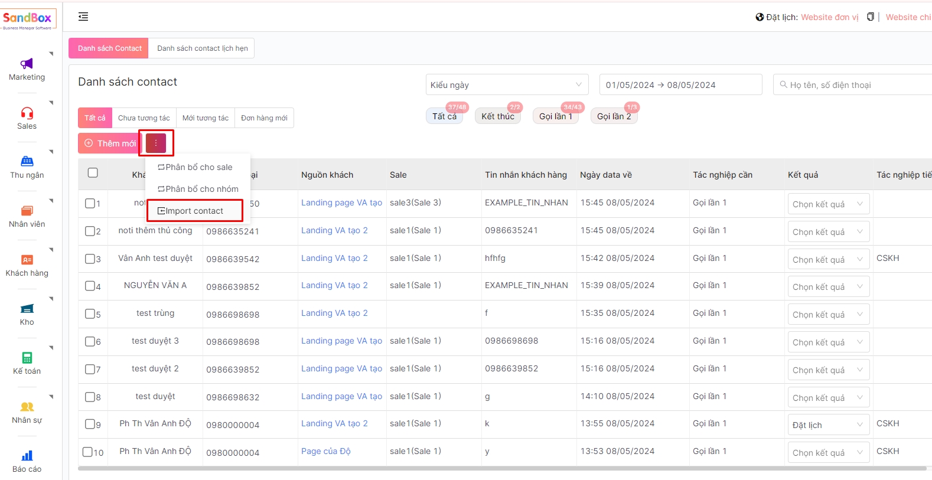Open the Kho warehouse icon
Image resolution: width=932 pixels, height=480 pixels.
pos(27,309)
